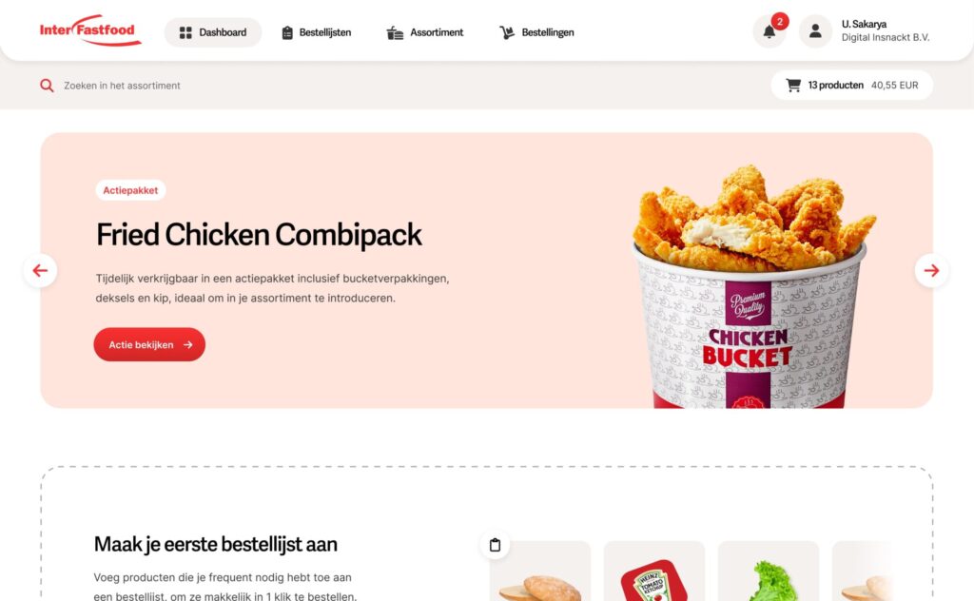The width and height of the screenshot is (974, 601).
Task: Open the Bestellijsten menu item
Action: 316,32
